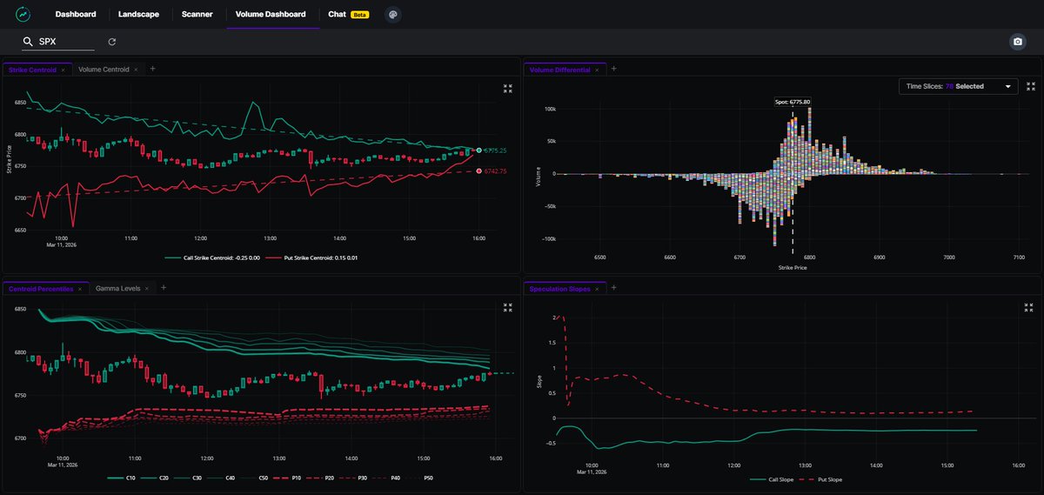Click the 6742.75 put centroid value
Image resolution: width=1044 pixels, height=495 pixels.
point(495,171)
